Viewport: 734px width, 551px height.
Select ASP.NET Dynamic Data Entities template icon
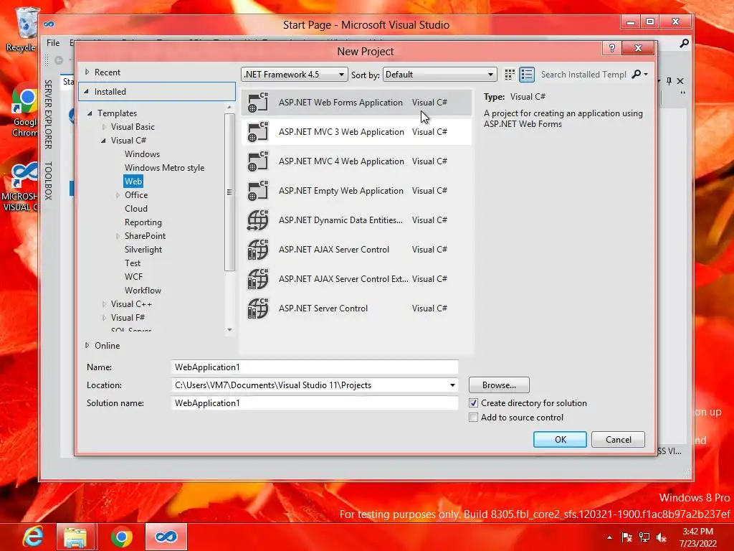257,220
